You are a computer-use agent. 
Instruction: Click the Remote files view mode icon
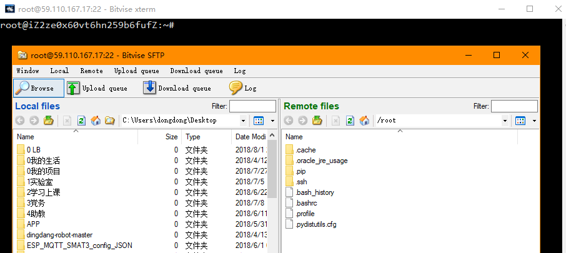click(x=520, y=121)
